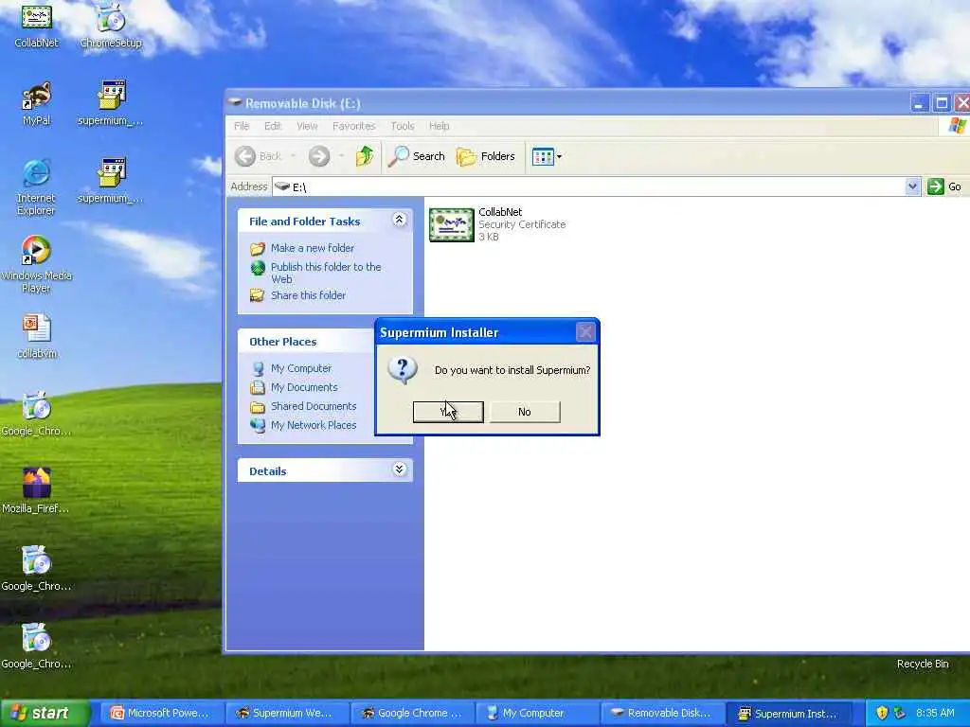Open the Favorites menu
Screen dimensions: 970x727
354,126
